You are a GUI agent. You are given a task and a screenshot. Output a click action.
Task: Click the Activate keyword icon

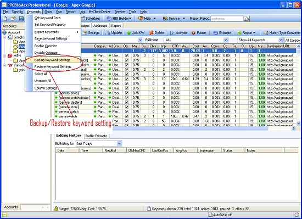[172, 33]
